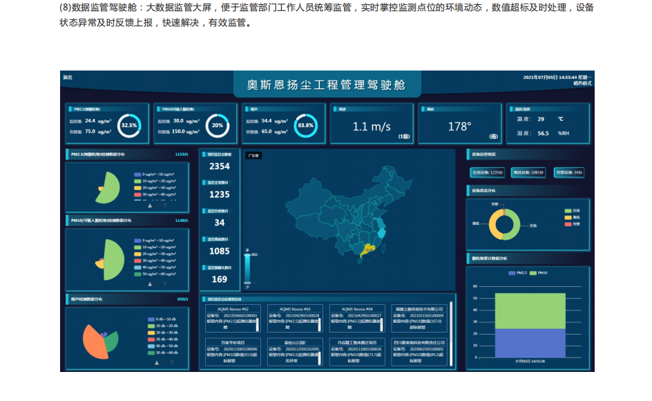The width and height of the screenshot is (652, 401).
Task: Toggle the PM2.5 legend above the bar chart
Action: click(518, 273)
